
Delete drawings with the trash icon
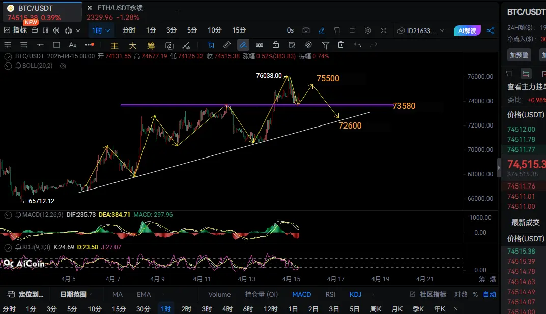click(x=341, y=45)
